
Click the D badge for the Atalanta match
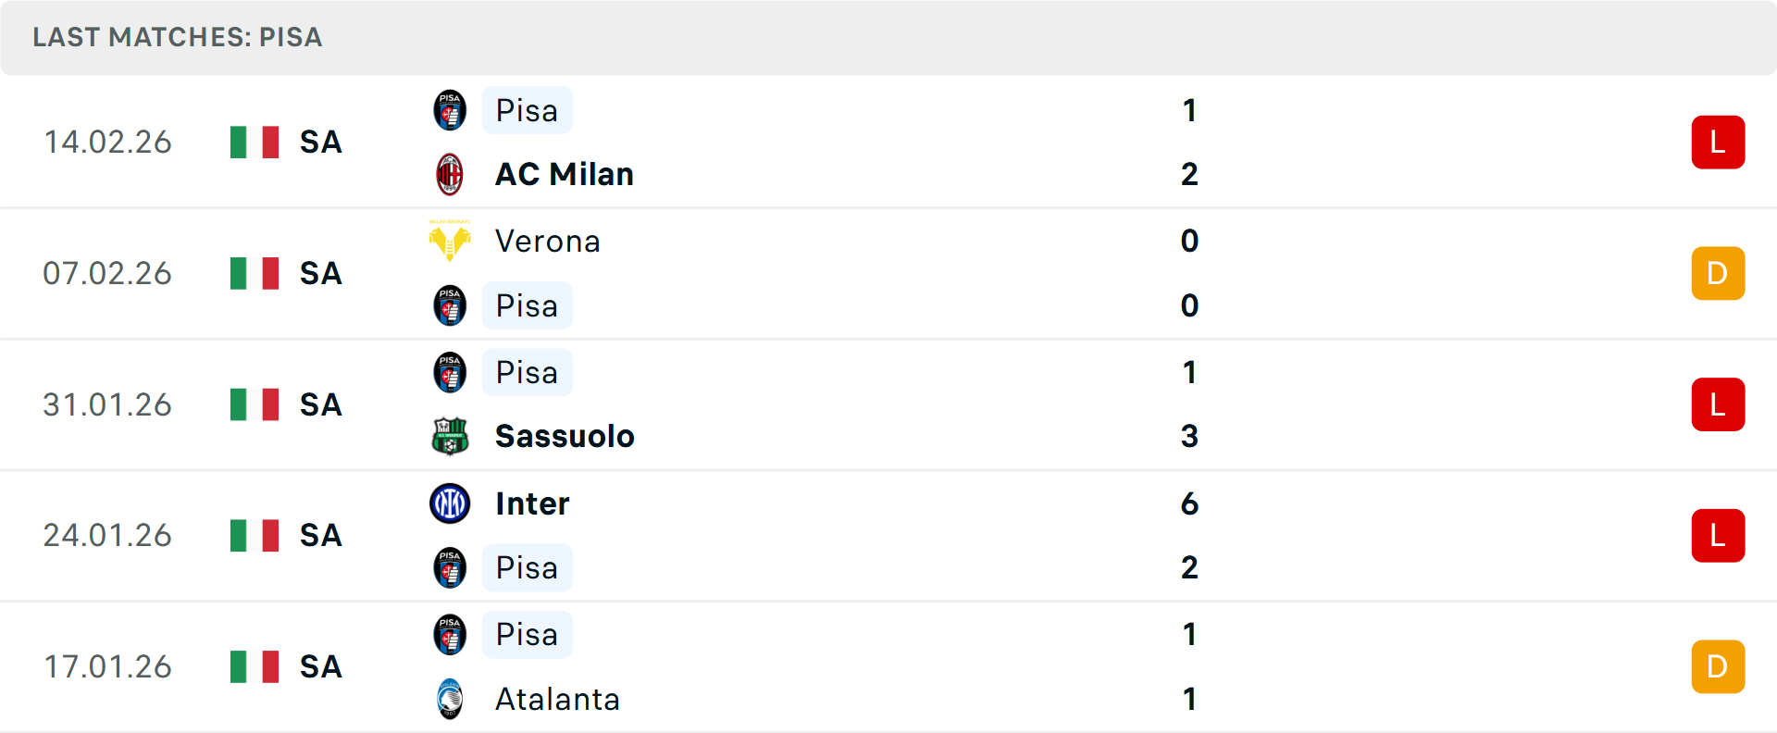coord(1718,666)
